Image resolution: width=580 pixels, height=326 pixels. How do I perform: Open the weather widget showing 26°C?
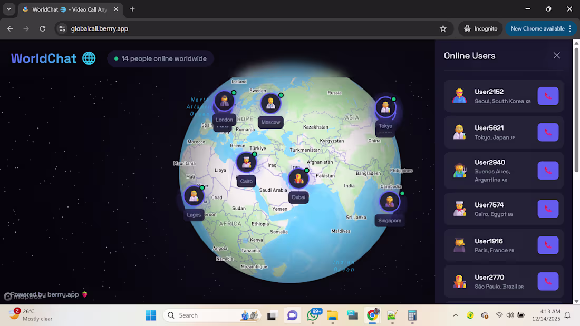pos(31,315)
